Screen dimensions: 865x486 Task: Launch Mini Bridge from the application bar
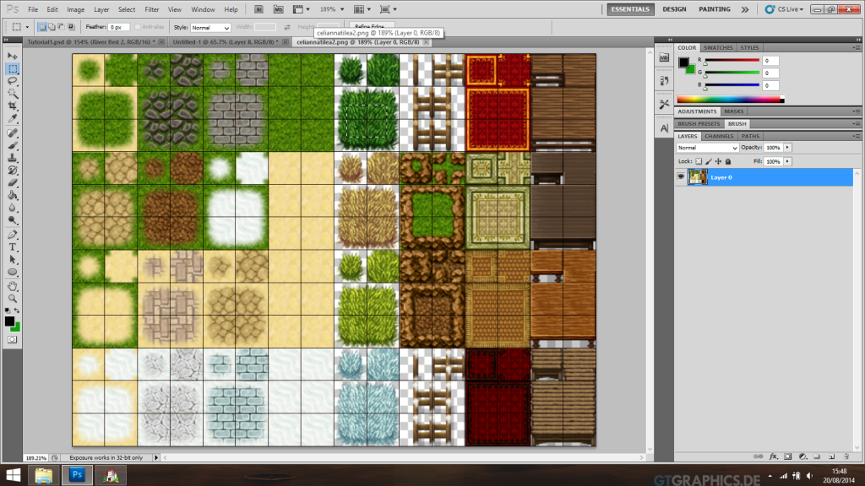tap(279, 9)
